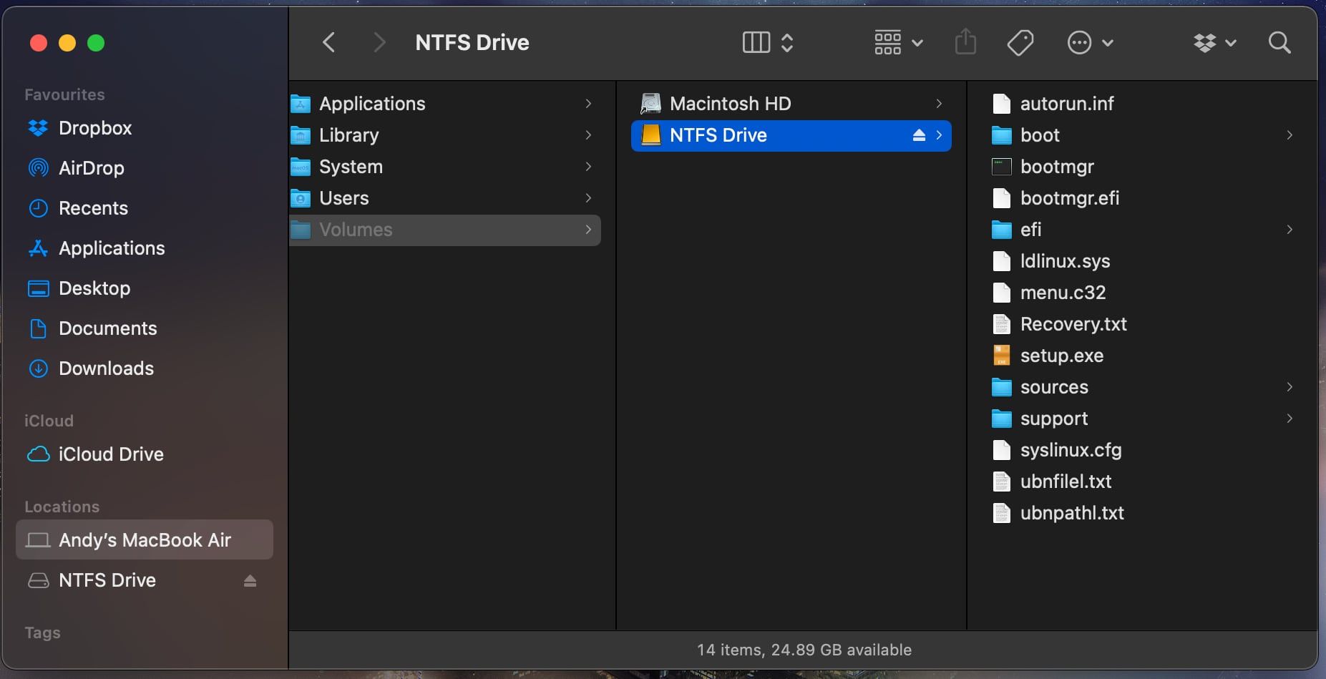The height and width of the screenshot is (679, 1326).
Task: Click the Share icon in the toolbar
Action: pyautogui.click(x=965, y=42)
